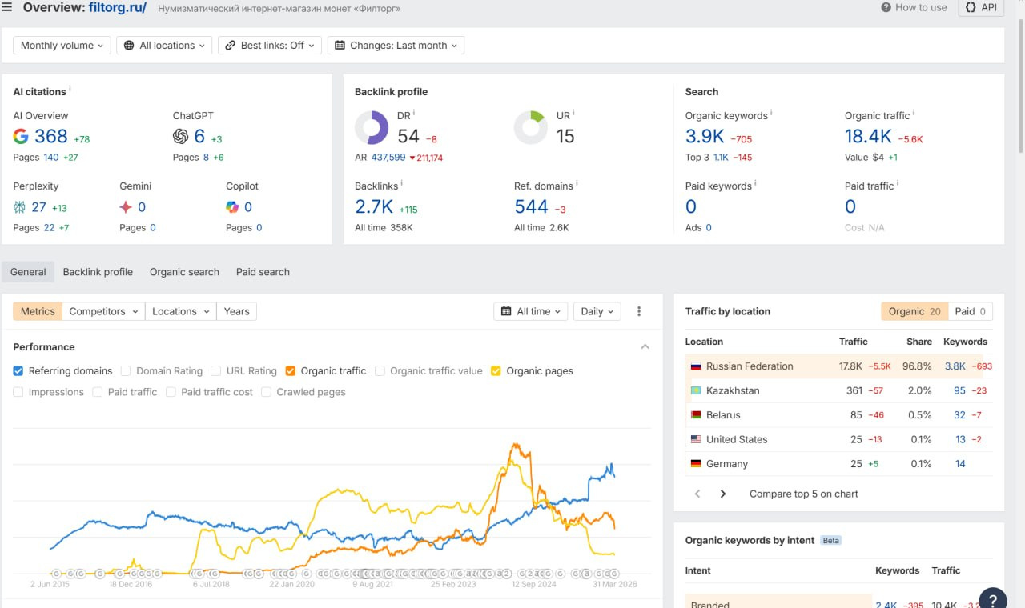Screen dimensions: 1025x608
Task: Open the hamburger menu icon
Action: point(7,7)
